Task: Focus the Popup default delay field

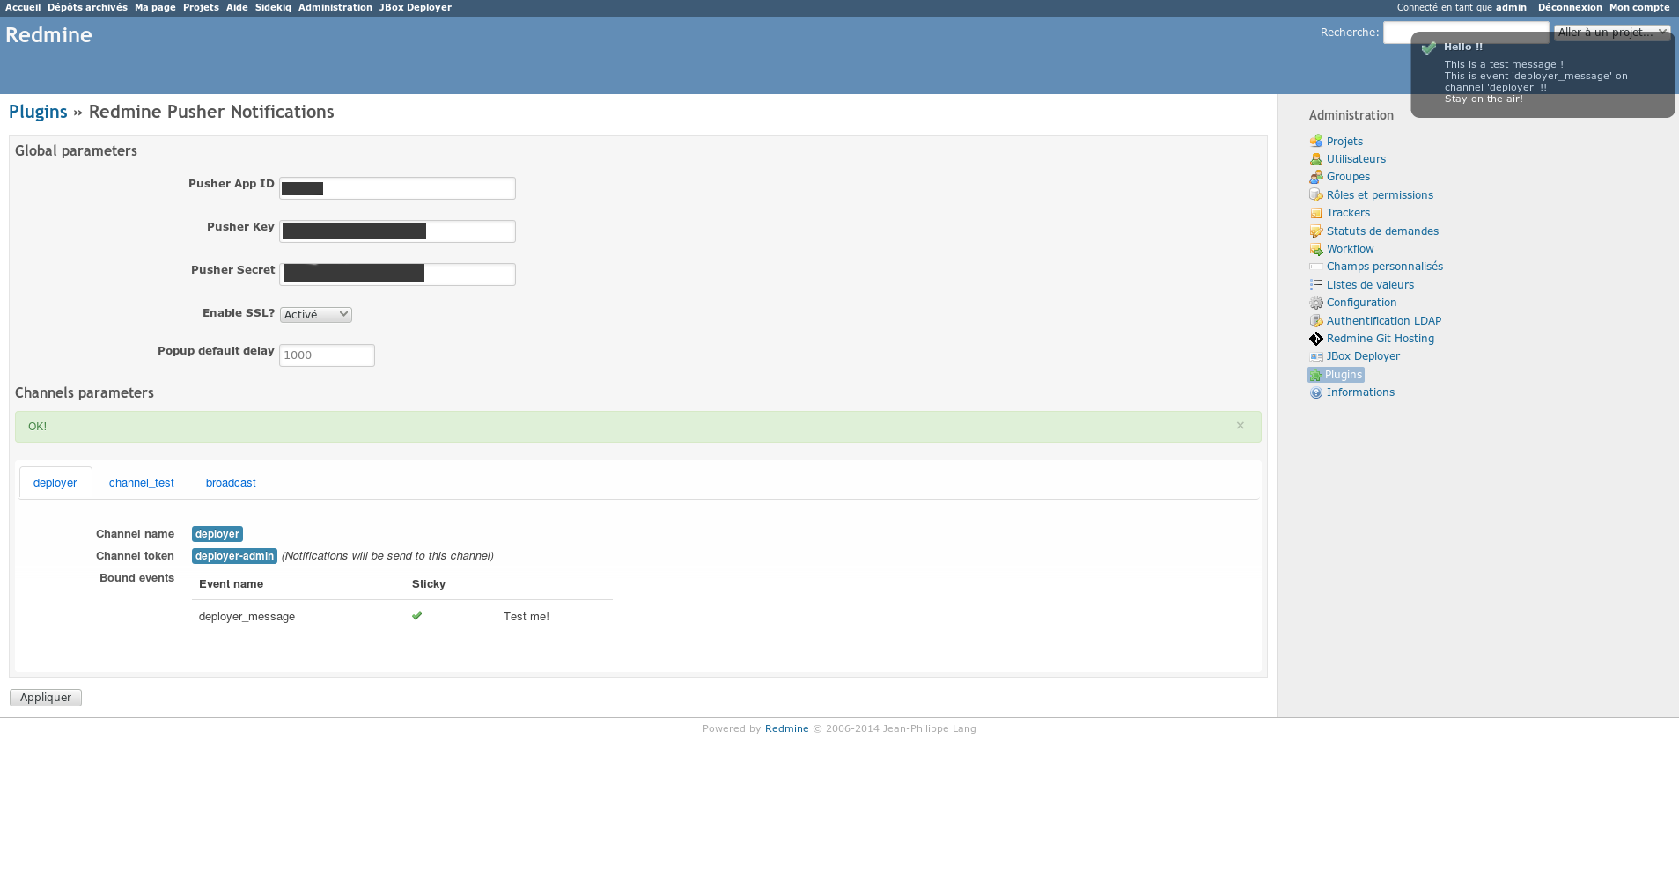Action: coord(327,355)
